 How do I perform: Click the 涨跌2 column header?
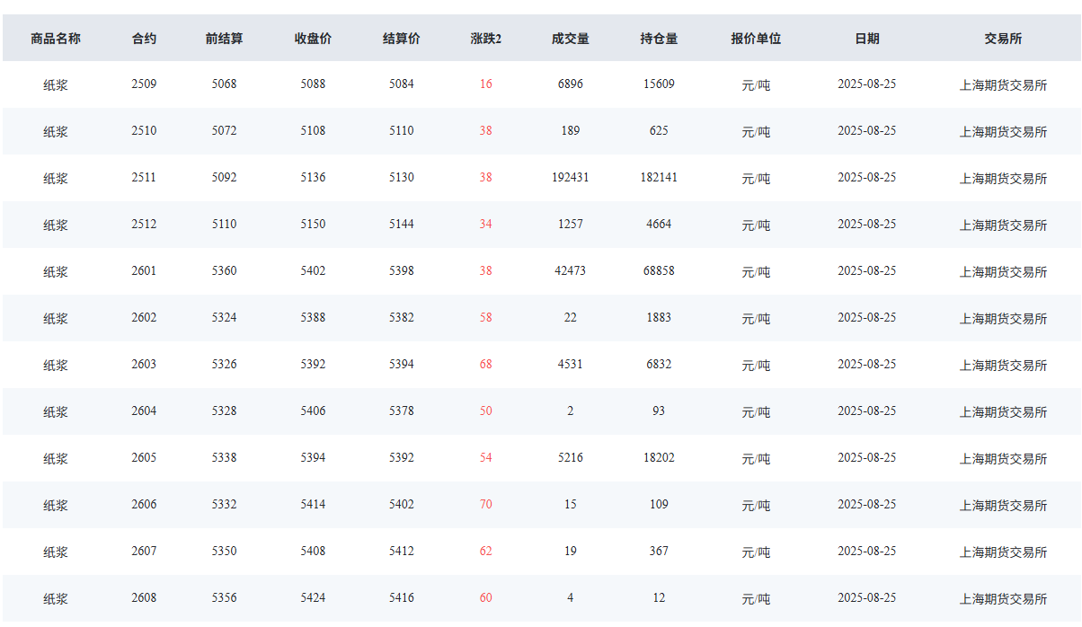pos(486,39)
